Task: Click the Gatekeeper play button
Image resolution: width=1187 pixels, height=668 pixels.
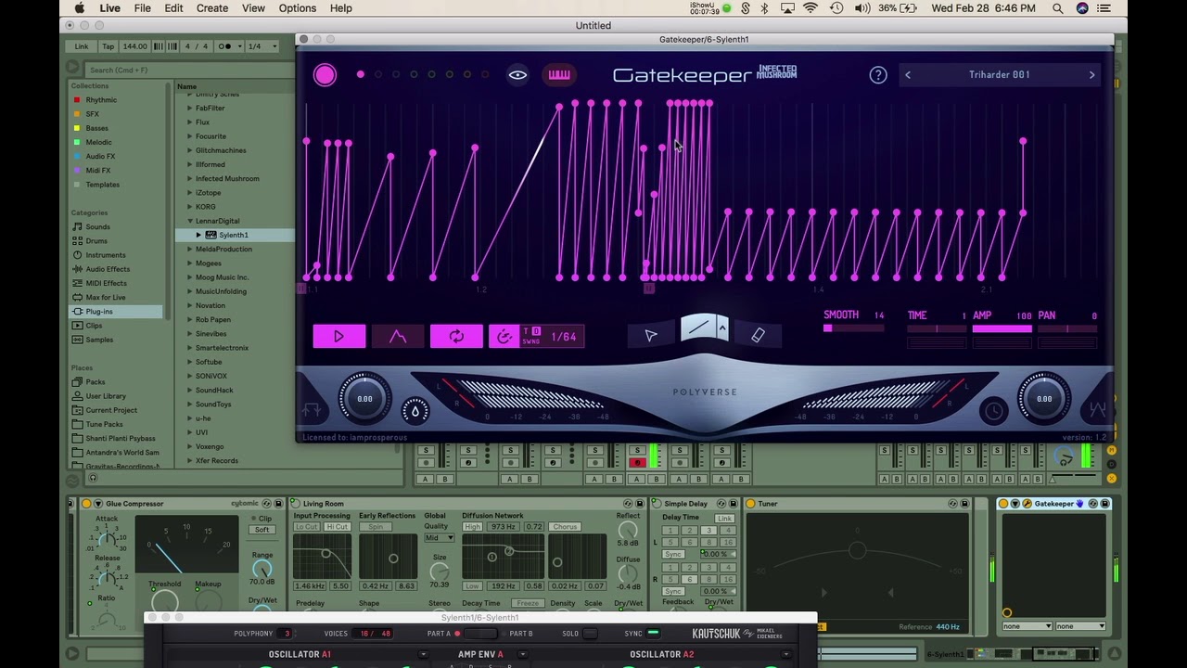Action: [338, 337]
